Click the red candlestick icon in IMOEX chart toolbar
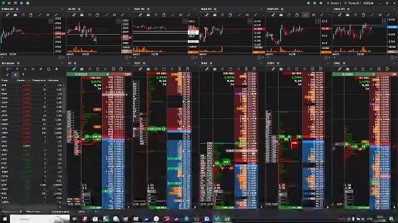The width and height of the screenshot is (398, 223). click(48, 15)
